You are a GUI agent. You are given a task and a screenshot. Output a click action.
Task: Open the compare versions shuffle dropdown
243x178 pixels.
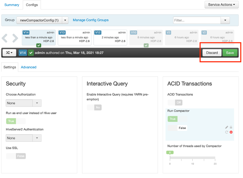pos(9,53)
